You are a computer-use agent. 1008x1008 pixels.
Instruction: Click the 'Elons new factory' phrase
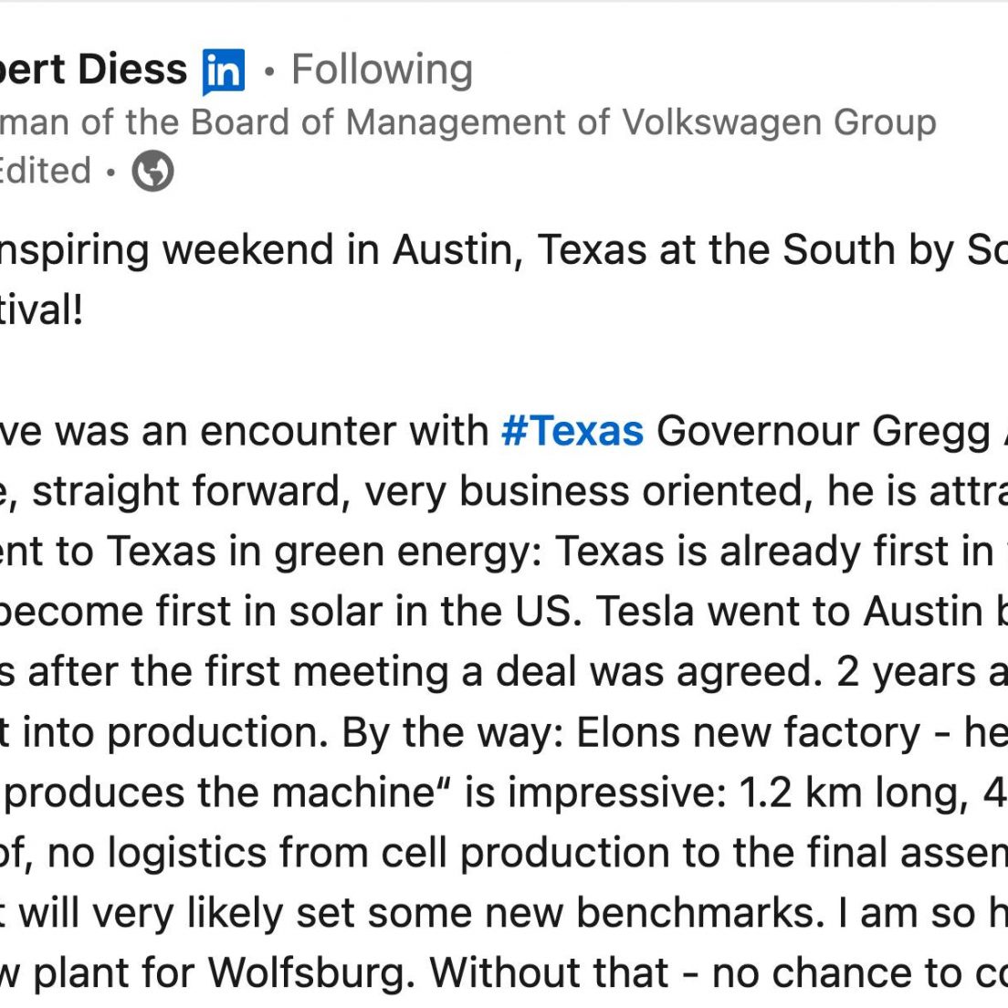pos(749,733)
